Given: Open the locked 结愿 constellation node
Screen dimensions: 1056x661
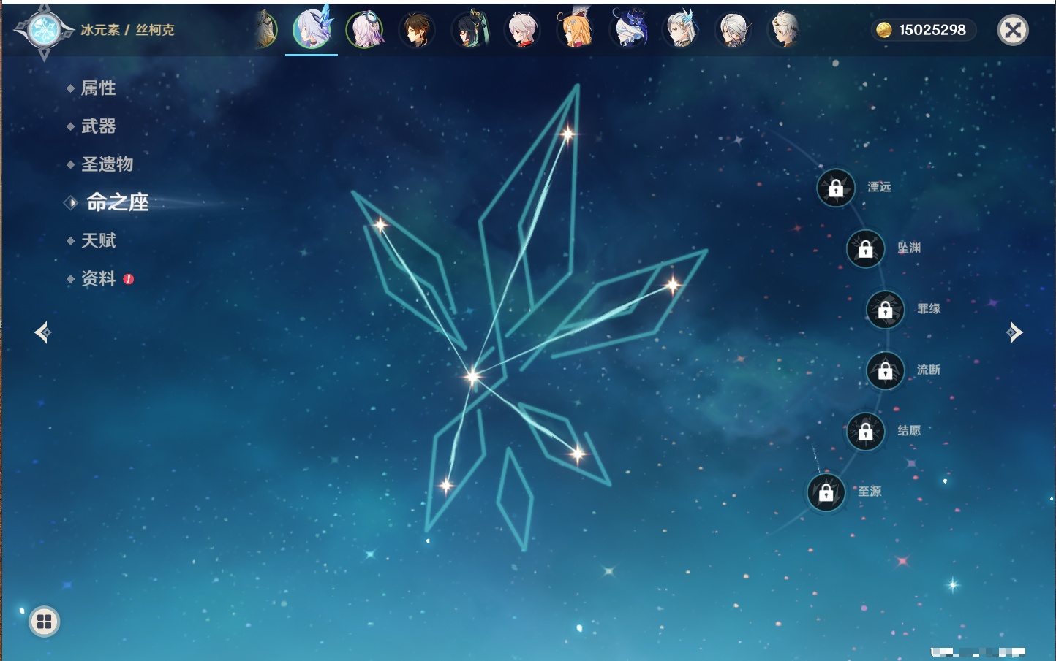Looking at the screenshot, I should 866,431.
